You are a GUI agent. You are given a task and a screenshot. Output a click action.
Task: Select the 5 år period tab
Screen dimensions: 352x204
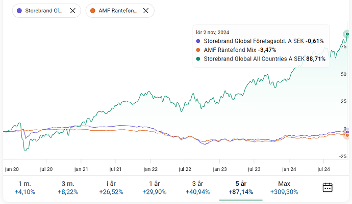point(241,188)
